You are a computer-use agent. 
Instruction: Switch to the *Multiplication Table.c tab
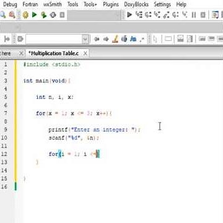pos(53,53)
